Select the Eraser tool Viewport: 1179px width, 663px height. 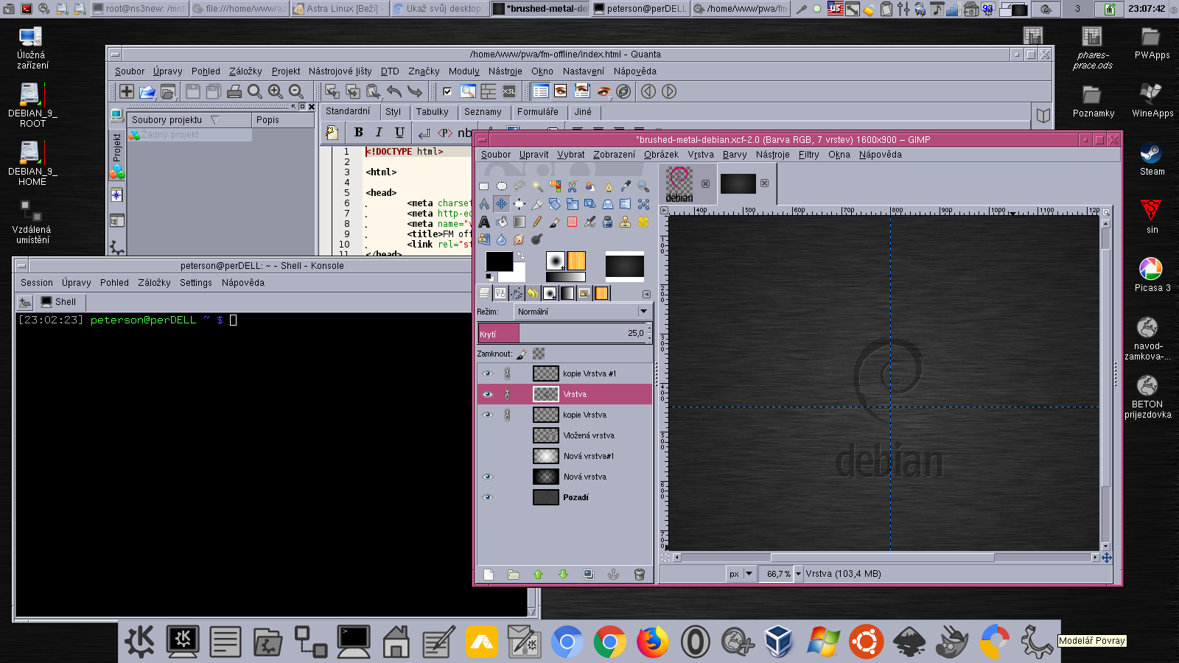tap(572, 222)
